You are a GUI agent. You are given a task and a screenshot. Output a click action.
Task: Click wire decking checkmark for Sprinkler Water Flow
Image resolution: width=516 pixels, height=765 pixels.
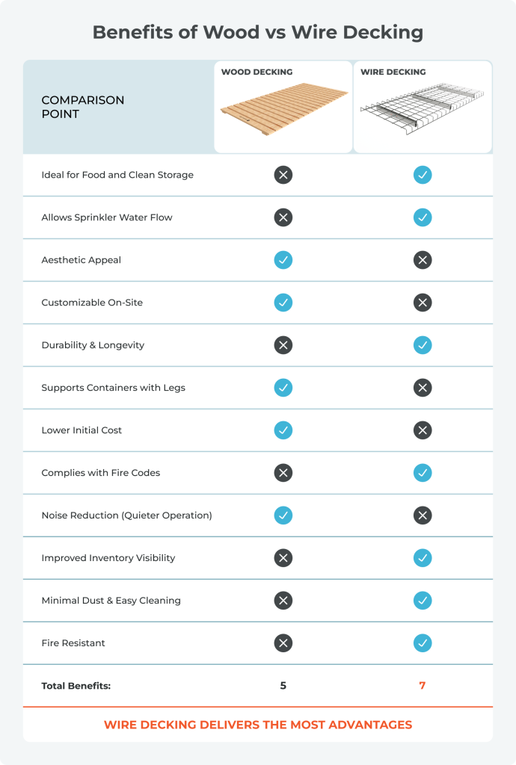(423, 217)
